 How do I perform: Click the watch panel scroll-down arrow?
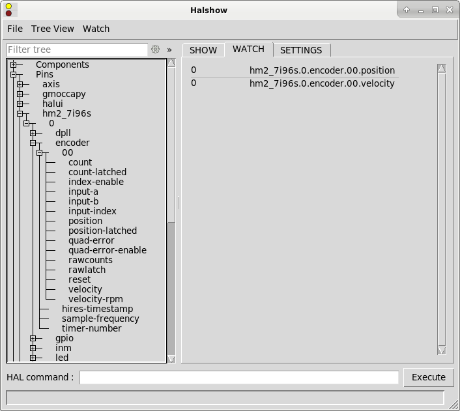coord(442,350)
